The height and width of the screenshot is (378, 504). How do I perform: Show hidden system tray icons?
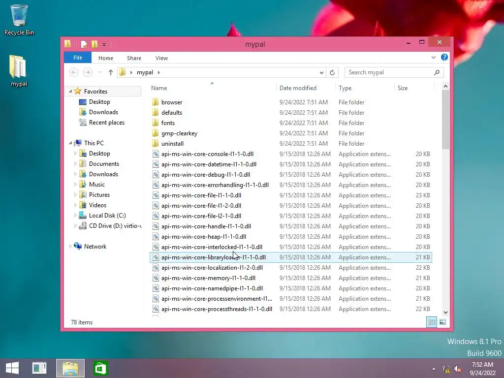(434, 369)
